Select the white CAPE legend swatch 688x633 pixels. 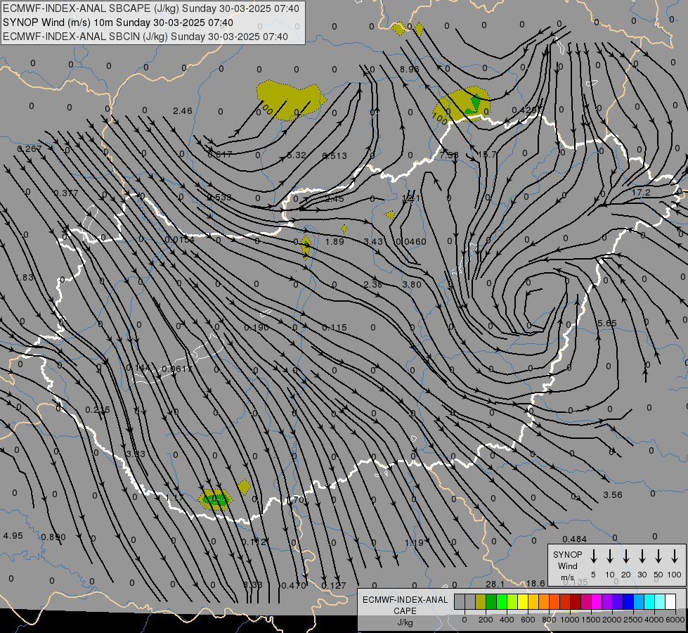pyautogui.click(x=670, y=602)
